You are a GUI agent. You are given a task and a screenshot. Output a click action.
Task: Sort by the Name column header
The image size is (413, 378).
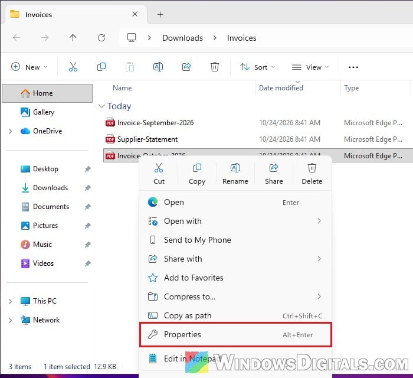(x=122, y=88)
